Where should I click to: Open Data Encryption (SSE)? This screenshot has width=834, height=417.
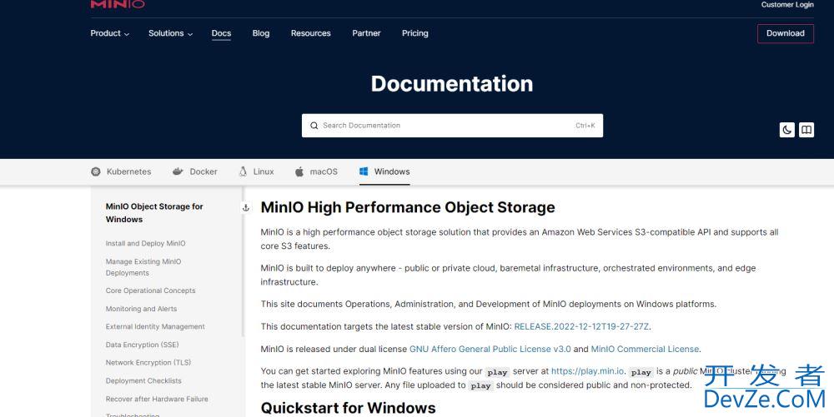point(142,345)
